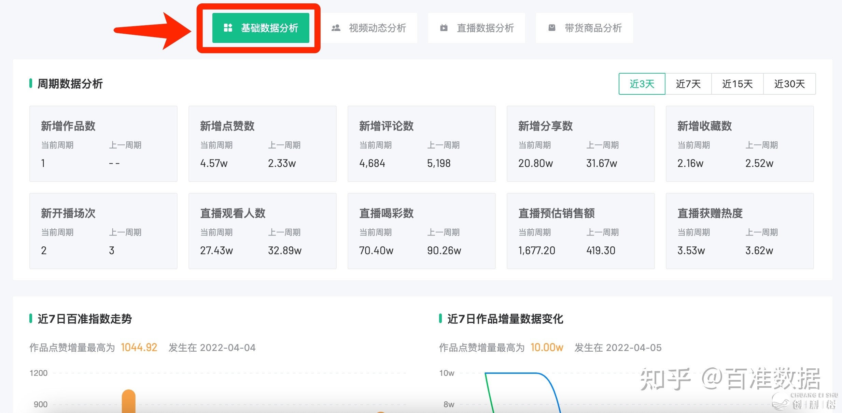Click the 3.62w previous gift heat value
Image resolution: width=842 pixels, height=413 pixels.
759,251
